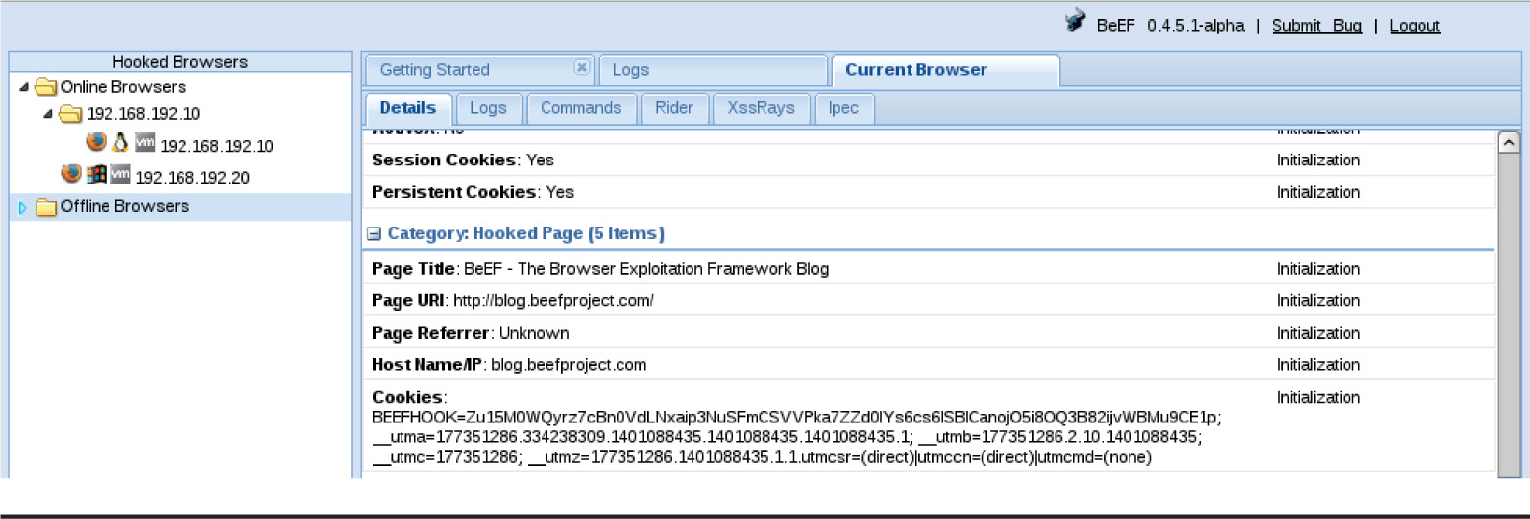Screen dimensions: 1530x519
Task: Click the VM icon beside 192.168.192.20
Action: click(x=120, y=174)
